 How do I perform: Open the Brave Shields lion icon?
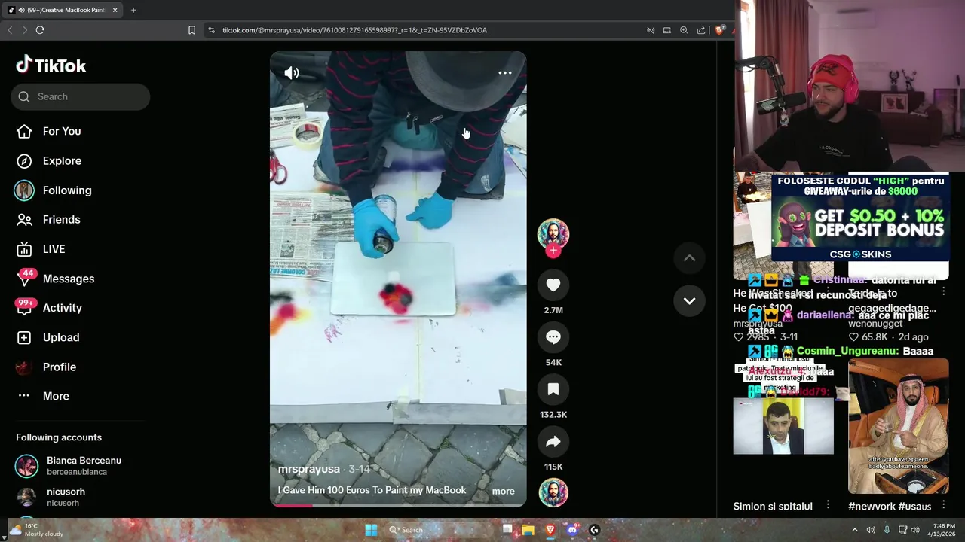pos(719,30)
